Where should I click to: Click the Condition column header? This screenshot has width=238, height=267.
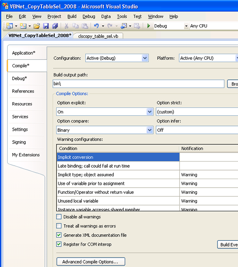point(118,149)
